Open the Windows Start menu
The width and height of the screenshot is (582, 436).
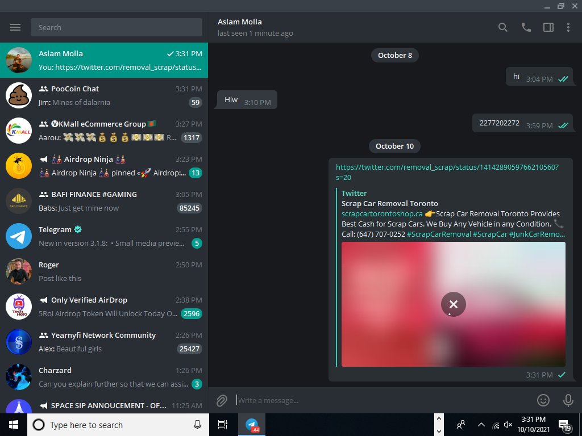(14, 425)
